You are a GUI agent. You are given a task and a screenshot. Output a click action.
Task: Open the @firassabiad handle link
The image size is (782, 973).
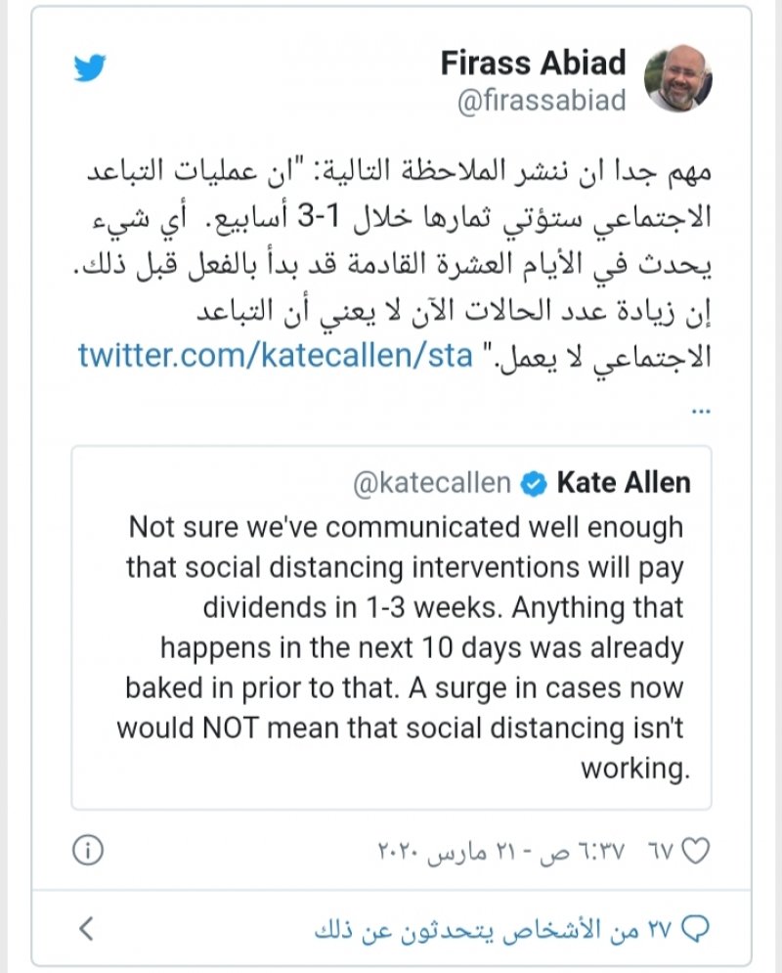click(x=542, y=102)
